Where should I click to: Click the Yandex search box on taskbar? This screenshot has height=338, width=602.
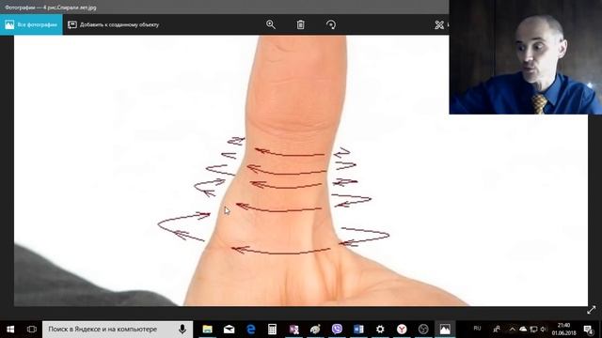118,330
